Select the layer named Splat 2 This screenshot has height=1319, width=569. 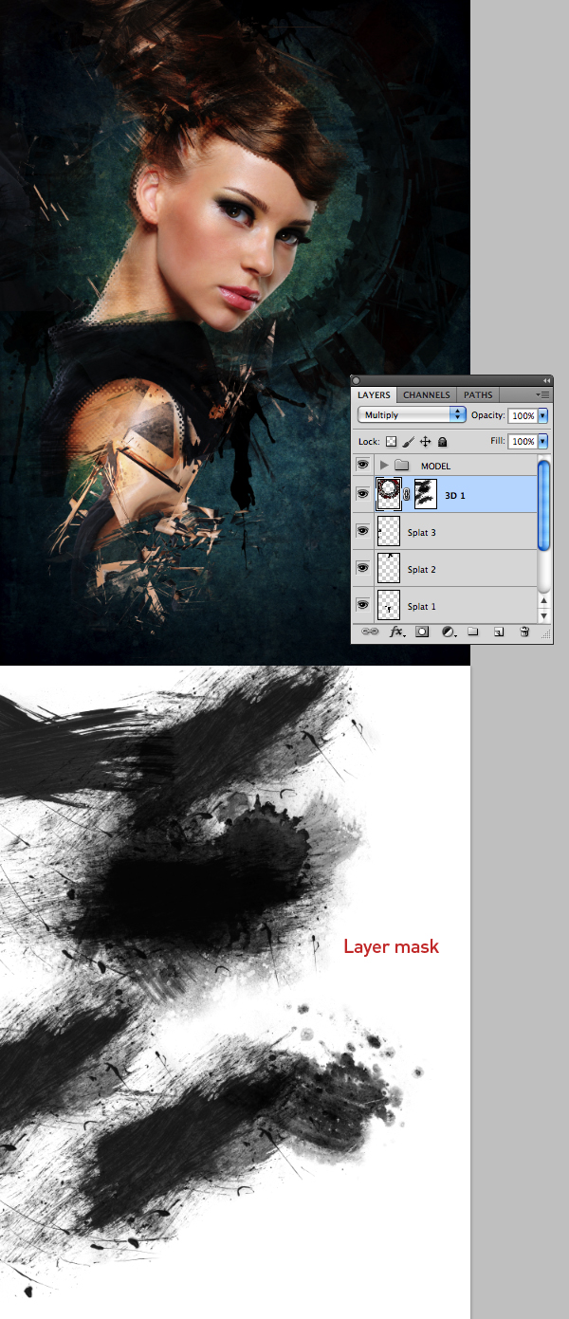click(421, 570)
